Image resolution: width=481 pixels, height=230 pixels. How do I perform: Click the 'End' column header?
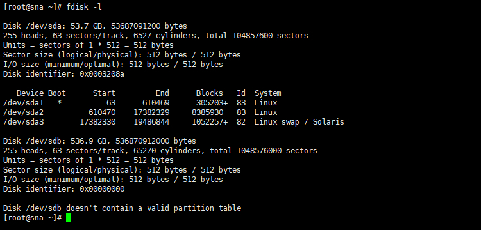pos(163,93)
